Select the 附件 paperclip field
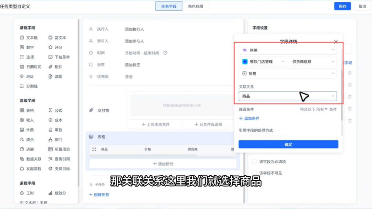This screenshot has height=209, width=372. coord(55,67)
